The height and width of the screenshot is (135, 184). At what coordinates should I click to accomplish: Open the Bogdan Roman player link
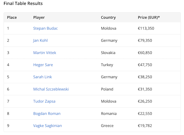pyautogui.click(x=47, y=114)
